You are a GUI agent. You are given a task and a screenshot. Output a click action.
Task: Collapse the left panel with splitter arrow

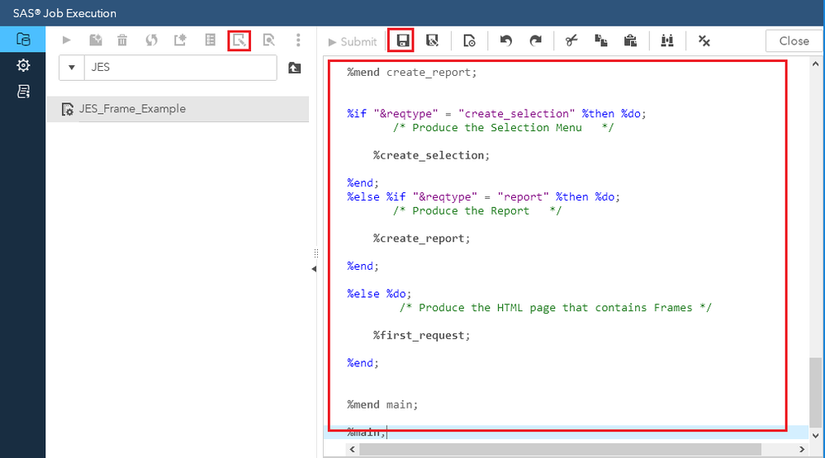pos(314,269)
